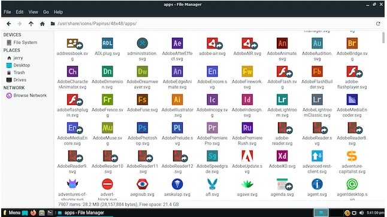Open the Go menu
The height and width of the screenshot is (217, 387).
click(46, 12)
